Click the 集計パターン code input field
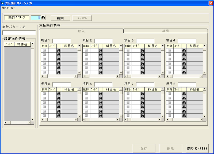Image resolution: width=214 pixels, height=154 pixels. (36, 17)
